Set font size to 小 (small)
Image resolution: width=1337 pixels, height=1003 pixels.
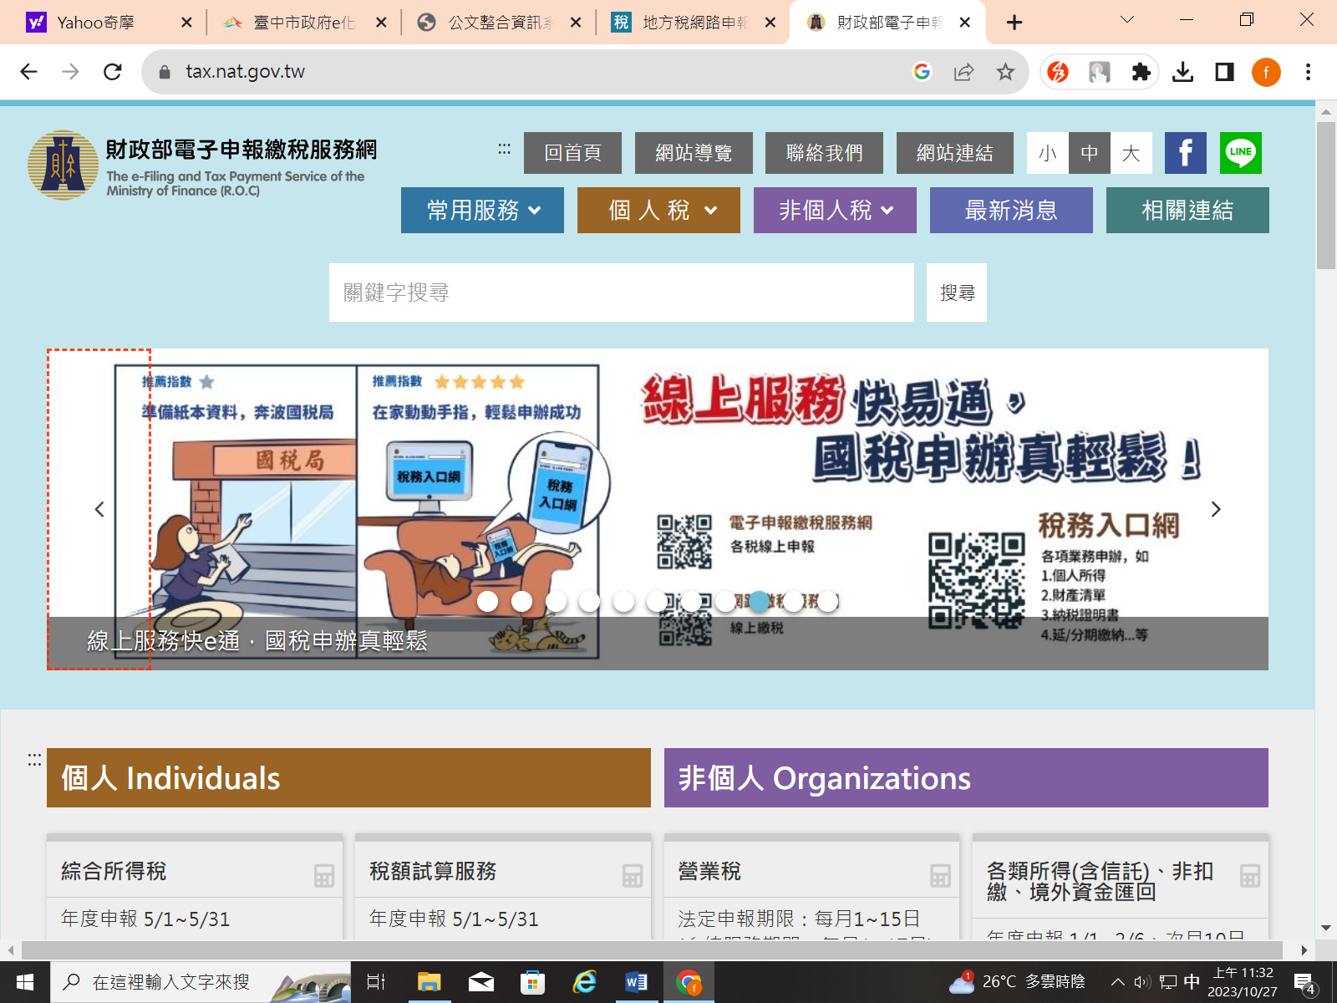[x=1048, y=153]
